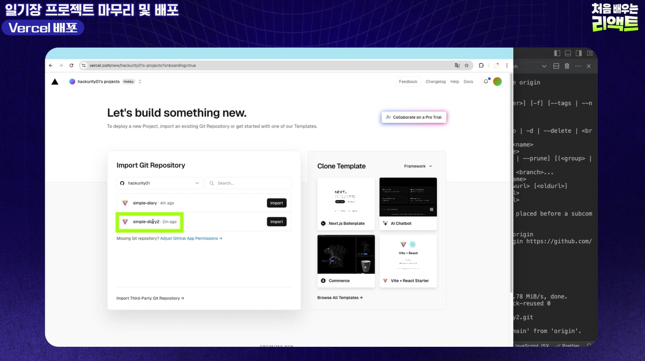645x361 pixels.
Task: Open the Framework filter dropdown
Action: [x=418, y=166]
